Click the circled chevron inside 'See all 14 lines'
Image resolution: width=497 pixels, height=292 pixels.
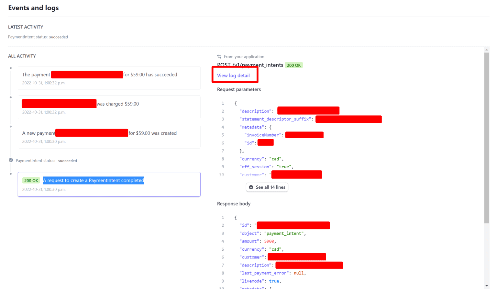click(251, 187)
